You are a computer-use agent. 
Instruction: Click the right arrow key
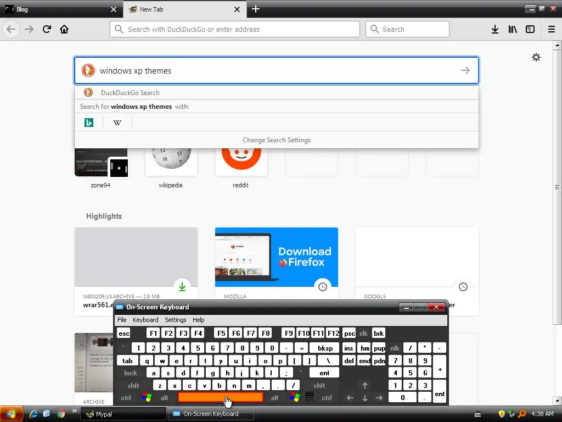pos(379,398)
